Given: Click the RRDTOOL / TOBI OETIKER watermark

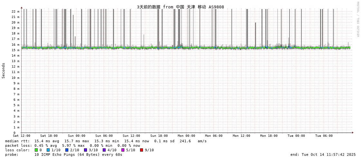Looking at the screenshot, I should 357,19.
